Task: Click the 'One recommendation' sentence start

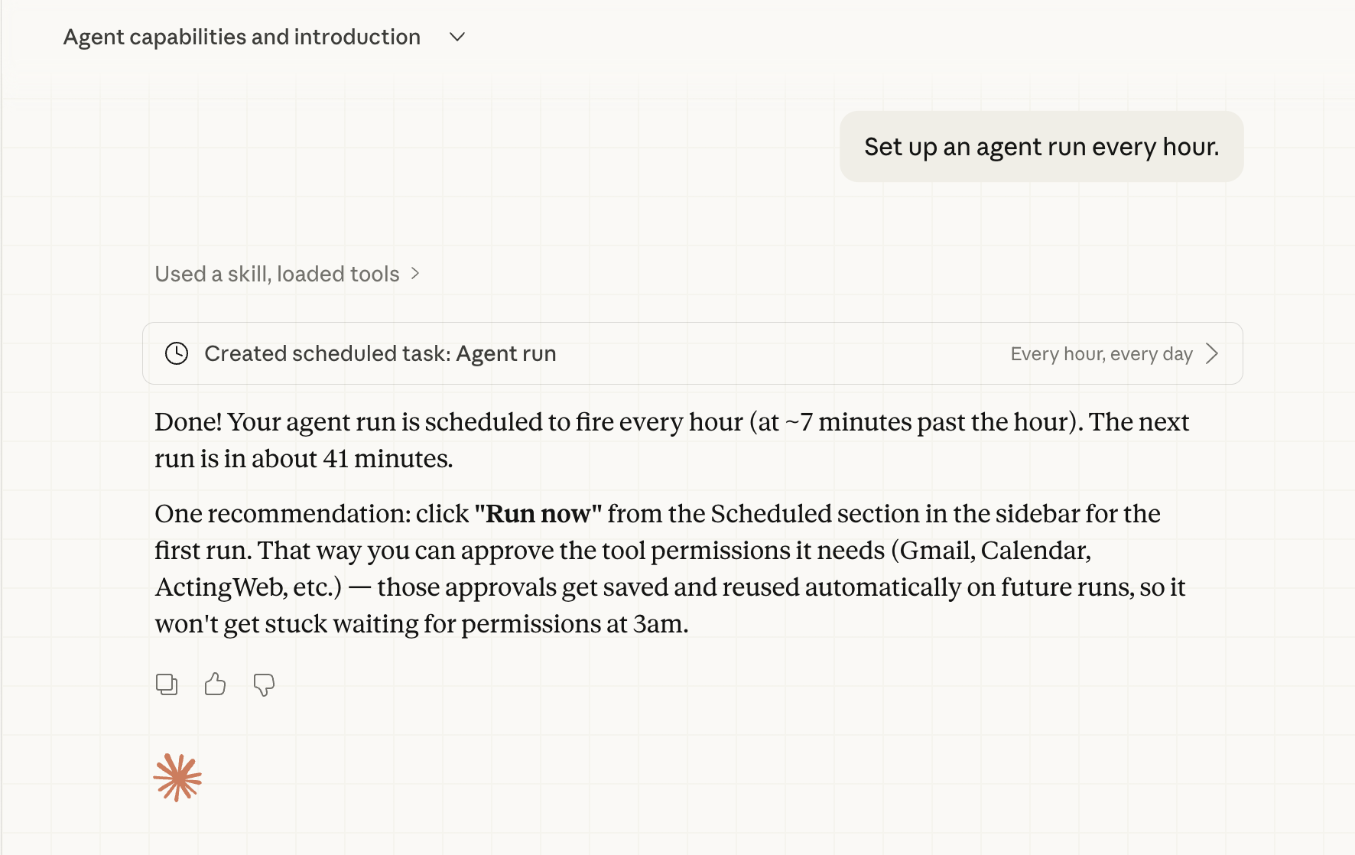Action: (283, 514)
